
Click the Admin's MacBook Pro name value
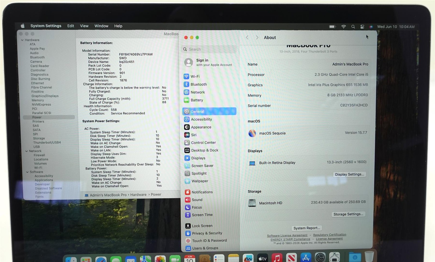click(350, 64)
